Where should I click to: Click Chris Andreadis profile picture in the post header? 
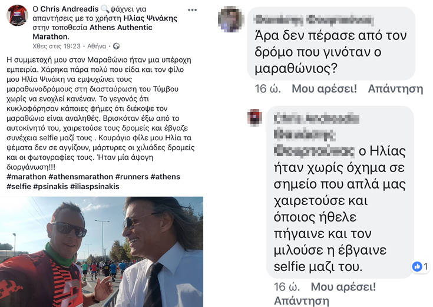click(18, 15)
